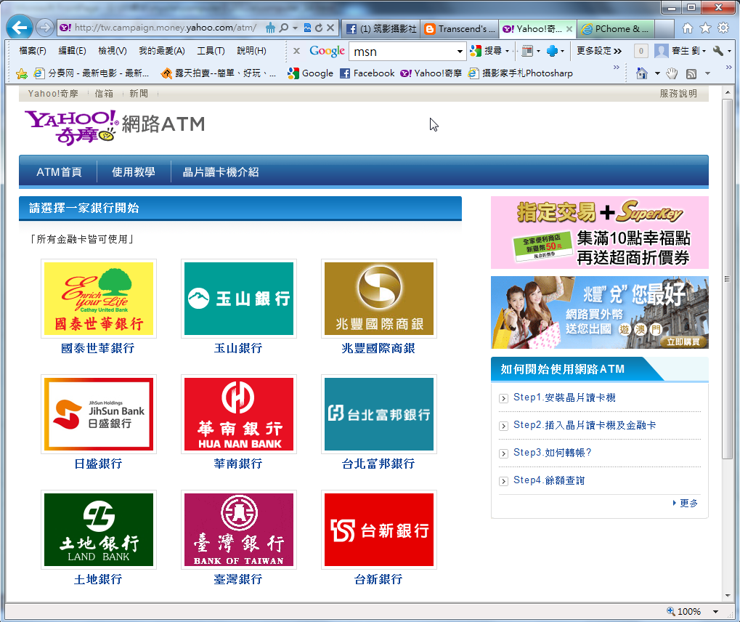Image resolution: width=740 pixels, height=622 pixels.
Task: Open the 我的最愛(A) menu
Action: coord(162,51)
